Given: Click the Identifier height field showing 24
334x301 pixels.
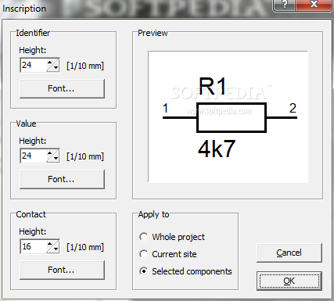Looking at the screenshot, I should tap(34, 65).
